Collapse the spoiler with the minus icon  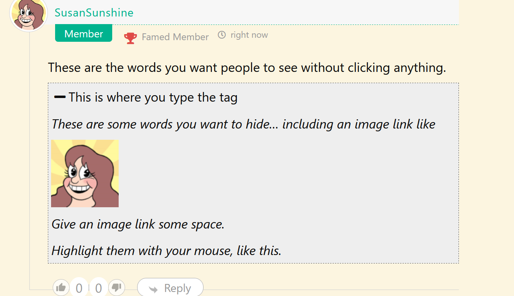coord(60,97)
